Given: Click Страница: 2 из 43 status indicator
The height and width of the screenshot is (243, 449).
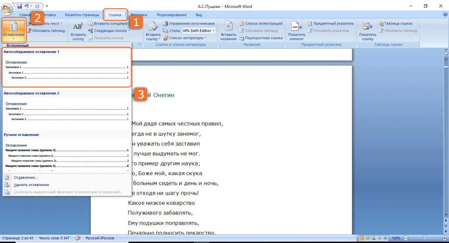Looking at the screenshot, I should [x=18, y=238].
